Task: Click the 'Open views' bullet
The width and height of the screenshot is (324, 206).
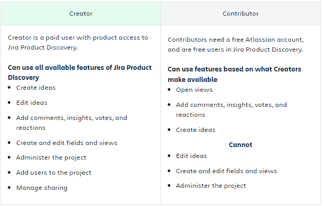Action: coord(194,90)
